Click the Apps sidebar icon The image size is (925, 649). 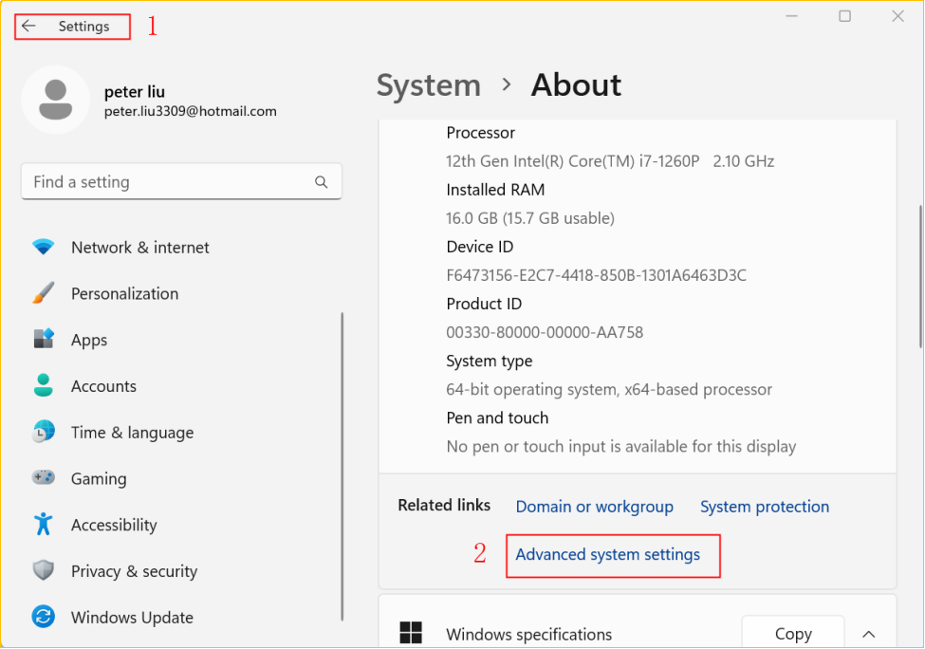click(x=44, y=340)
